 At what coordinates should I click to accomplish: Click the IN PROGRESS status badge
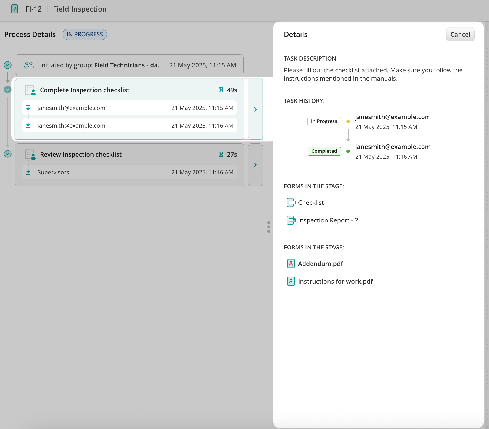point(85,34)
